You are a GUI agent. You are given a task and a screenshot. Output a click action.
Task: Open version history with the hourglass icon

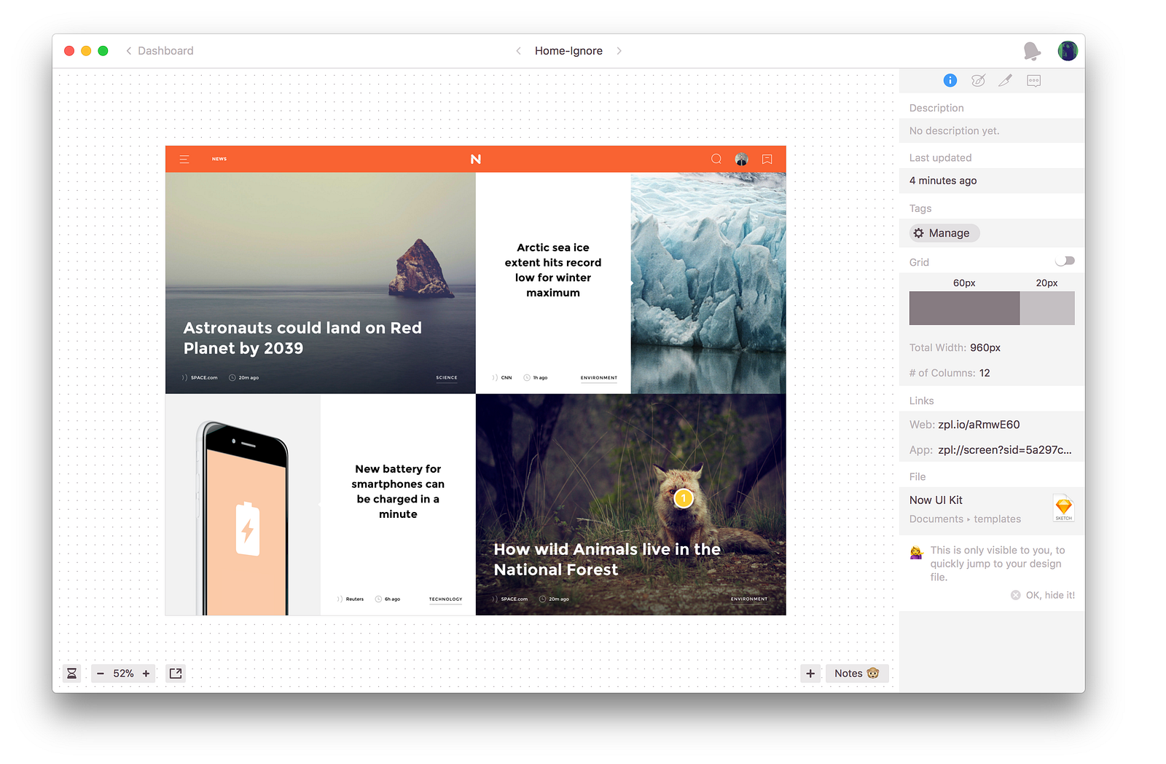click(x=72, y=674)
